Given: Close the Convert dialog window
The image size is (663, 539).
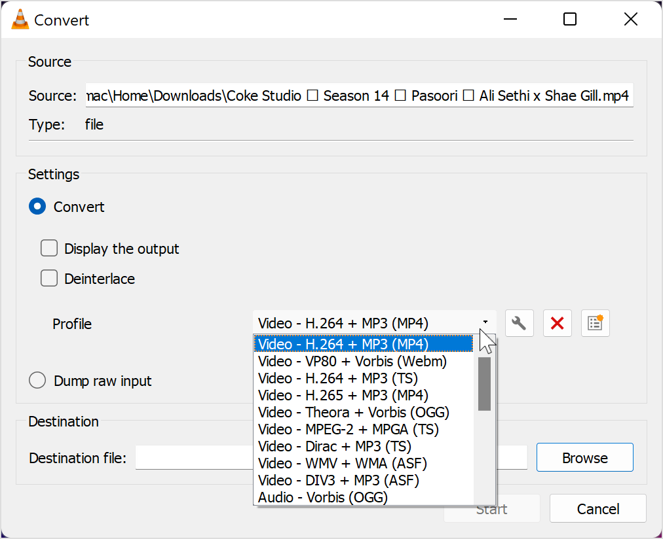Looking at the screenshot, I should 630,20.
